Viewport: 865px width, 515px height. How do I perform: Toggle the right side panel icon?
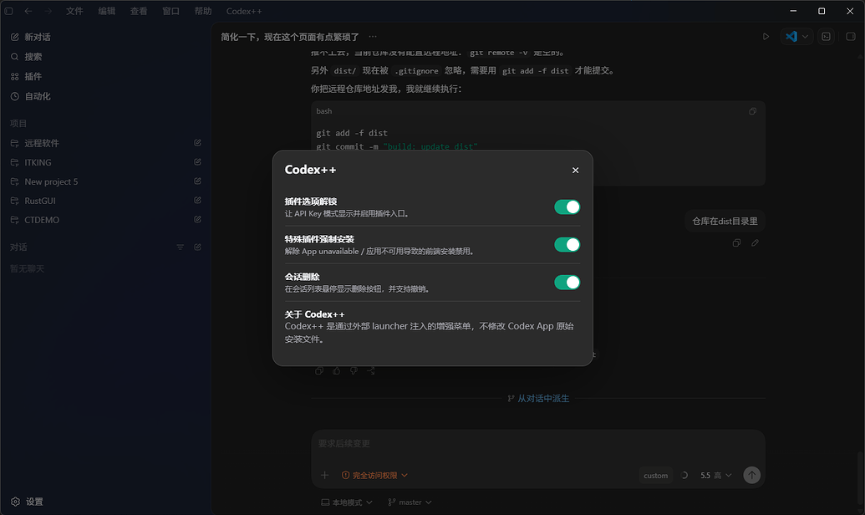coord(851,37)
